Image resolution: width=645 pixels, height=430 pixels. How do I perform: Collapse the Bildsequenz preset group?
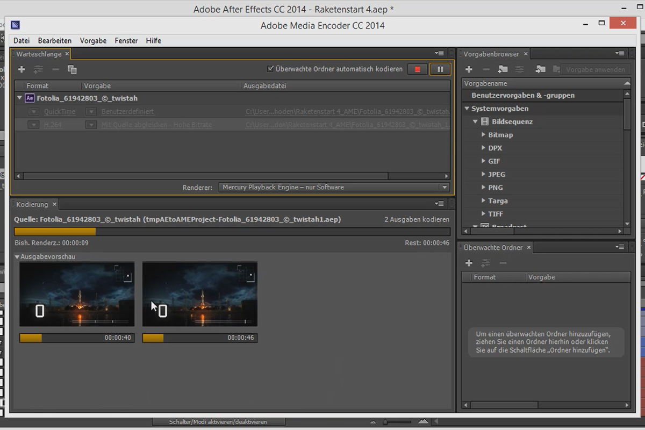coord(475,122)
